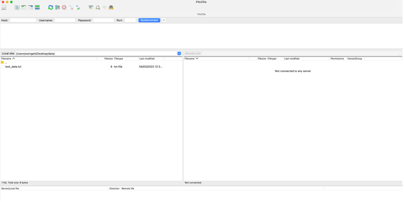Open the Site Manager icon
Image resolution: width=404 pixels, height=202 pixels.
tap(4, 8)
